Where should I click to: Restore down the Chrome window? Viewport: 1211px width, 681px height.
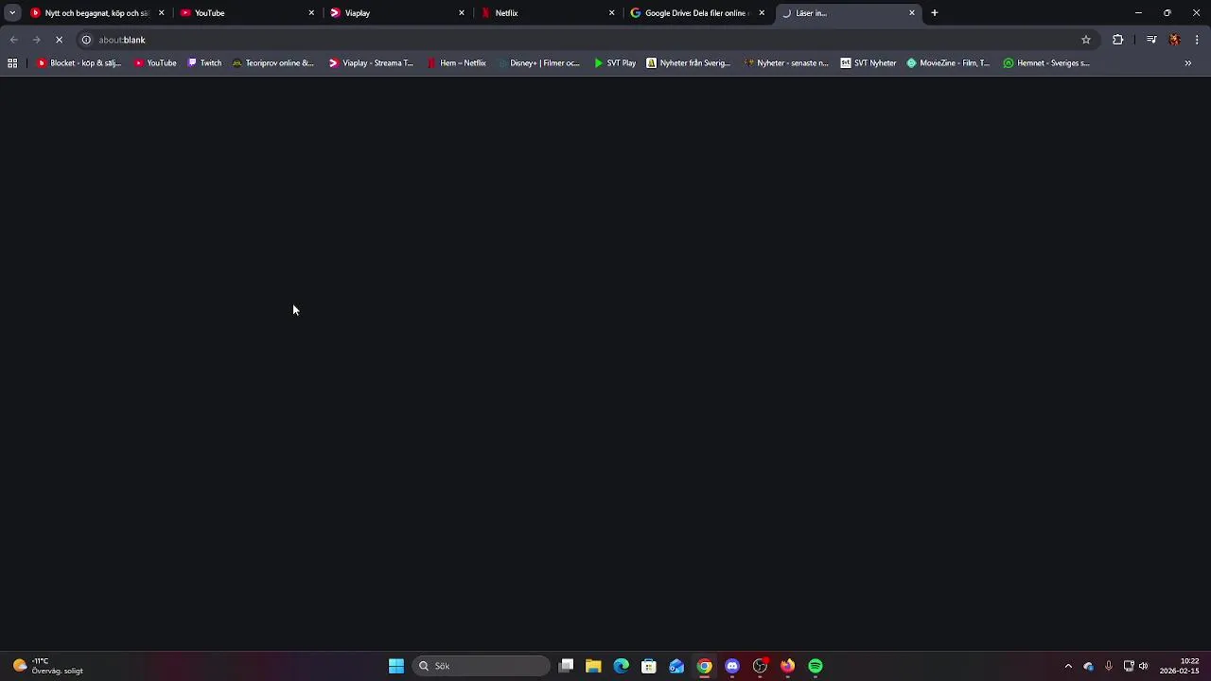click(1167, 13)
